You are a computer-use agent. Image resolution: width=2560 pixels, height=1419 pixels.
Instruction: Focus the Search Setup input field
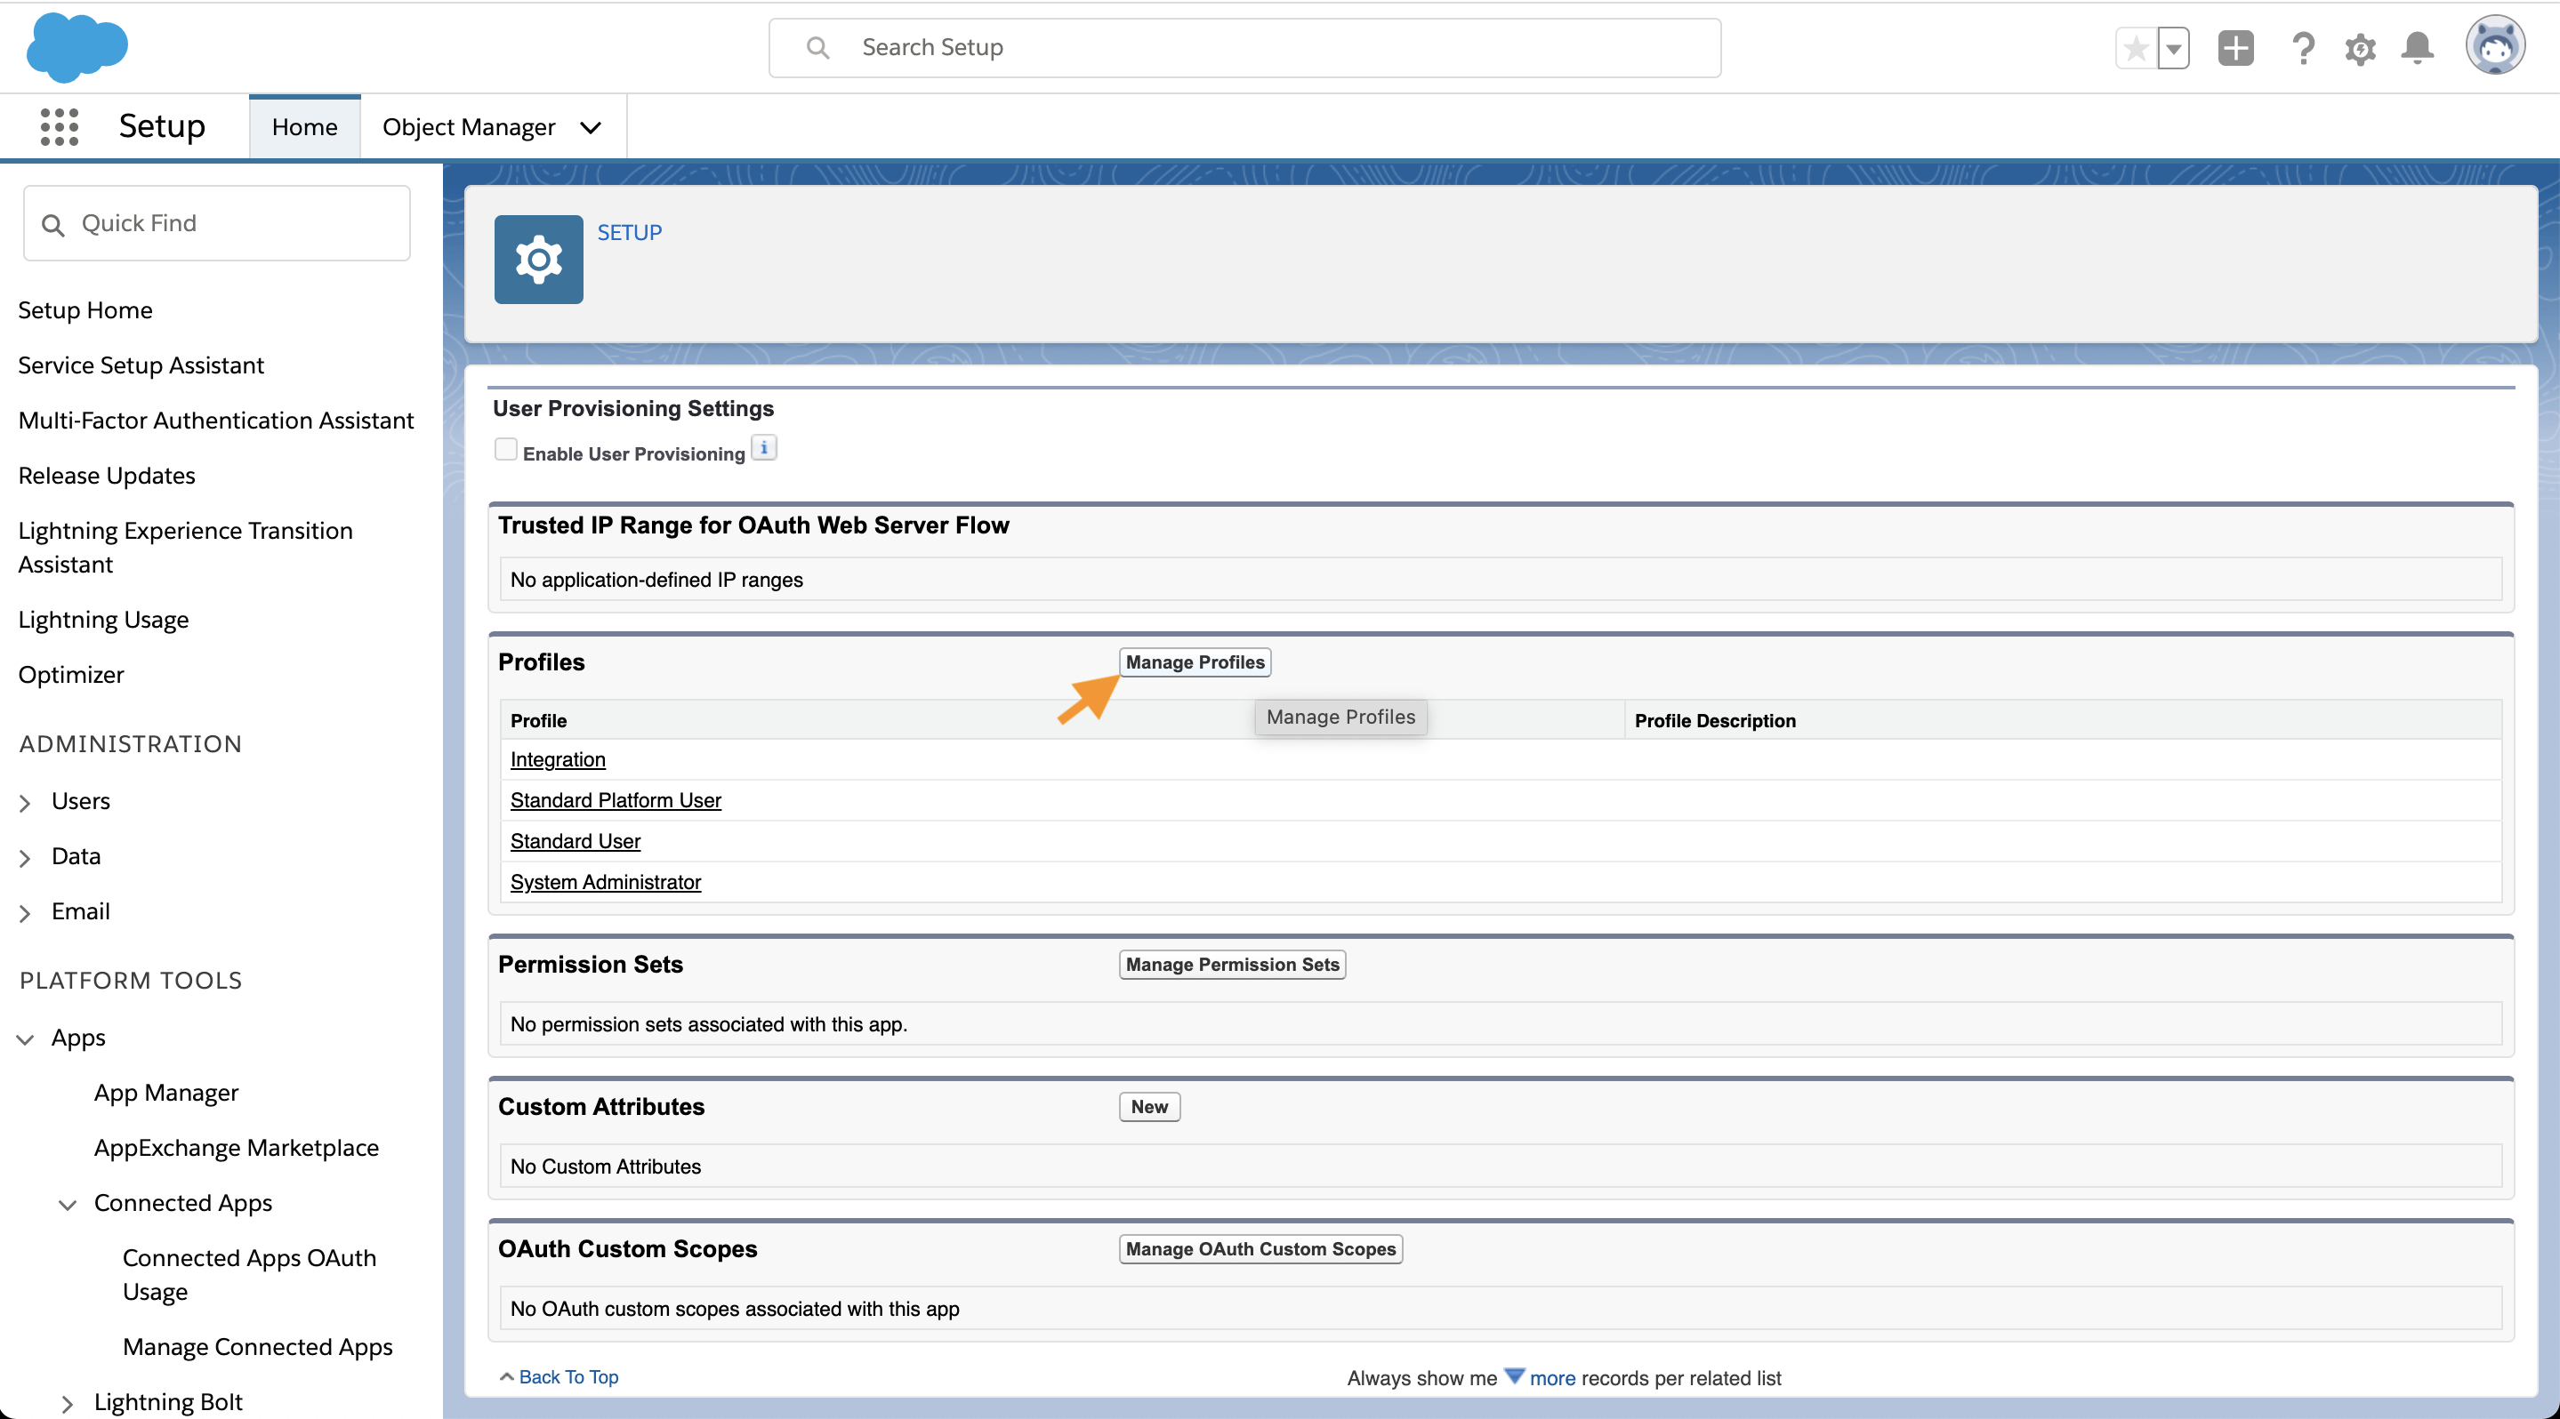click(1244, 48)
